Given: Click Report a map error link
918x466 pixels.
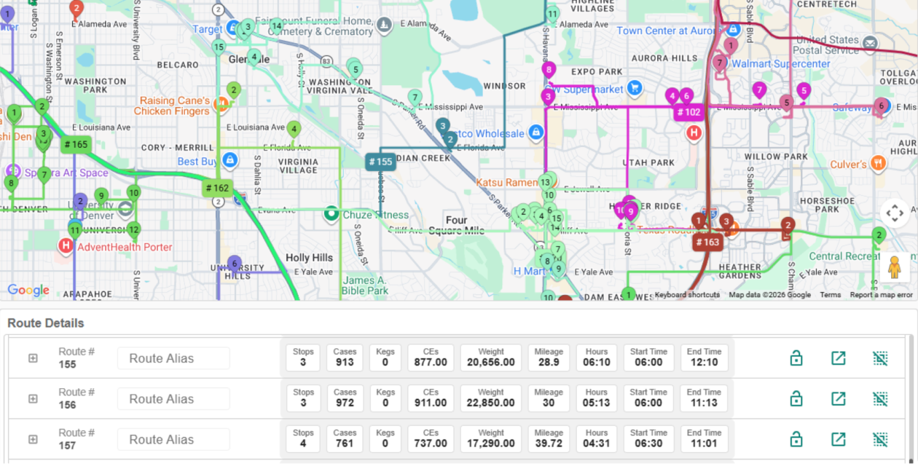Looking at the screenshot, I should click(881, 295).
